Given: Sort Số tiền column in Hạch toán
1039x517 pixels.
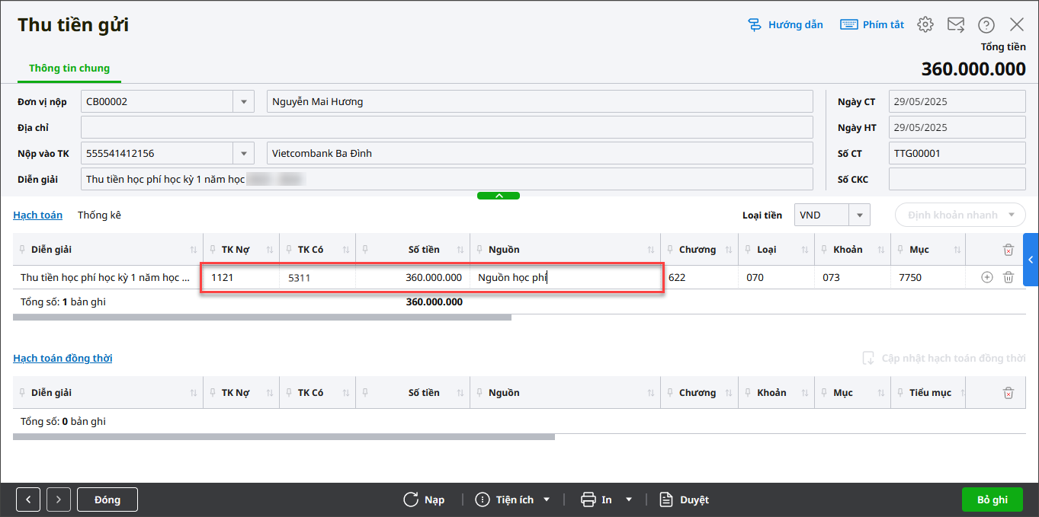Looking at the screenshot, I should click(x=460, y=250).
